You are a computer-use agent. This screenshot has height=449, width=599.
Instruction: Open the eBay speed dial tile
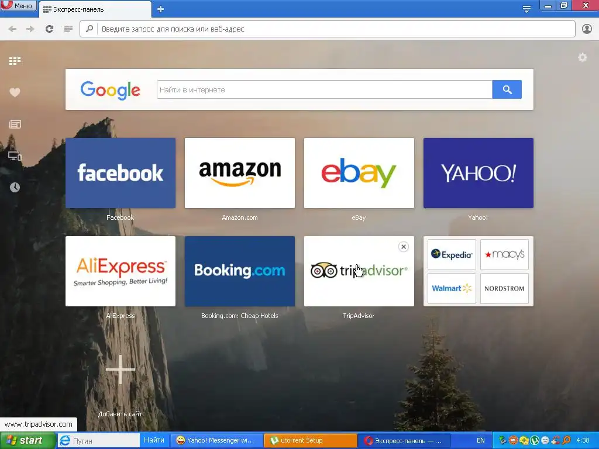[359, 173]
